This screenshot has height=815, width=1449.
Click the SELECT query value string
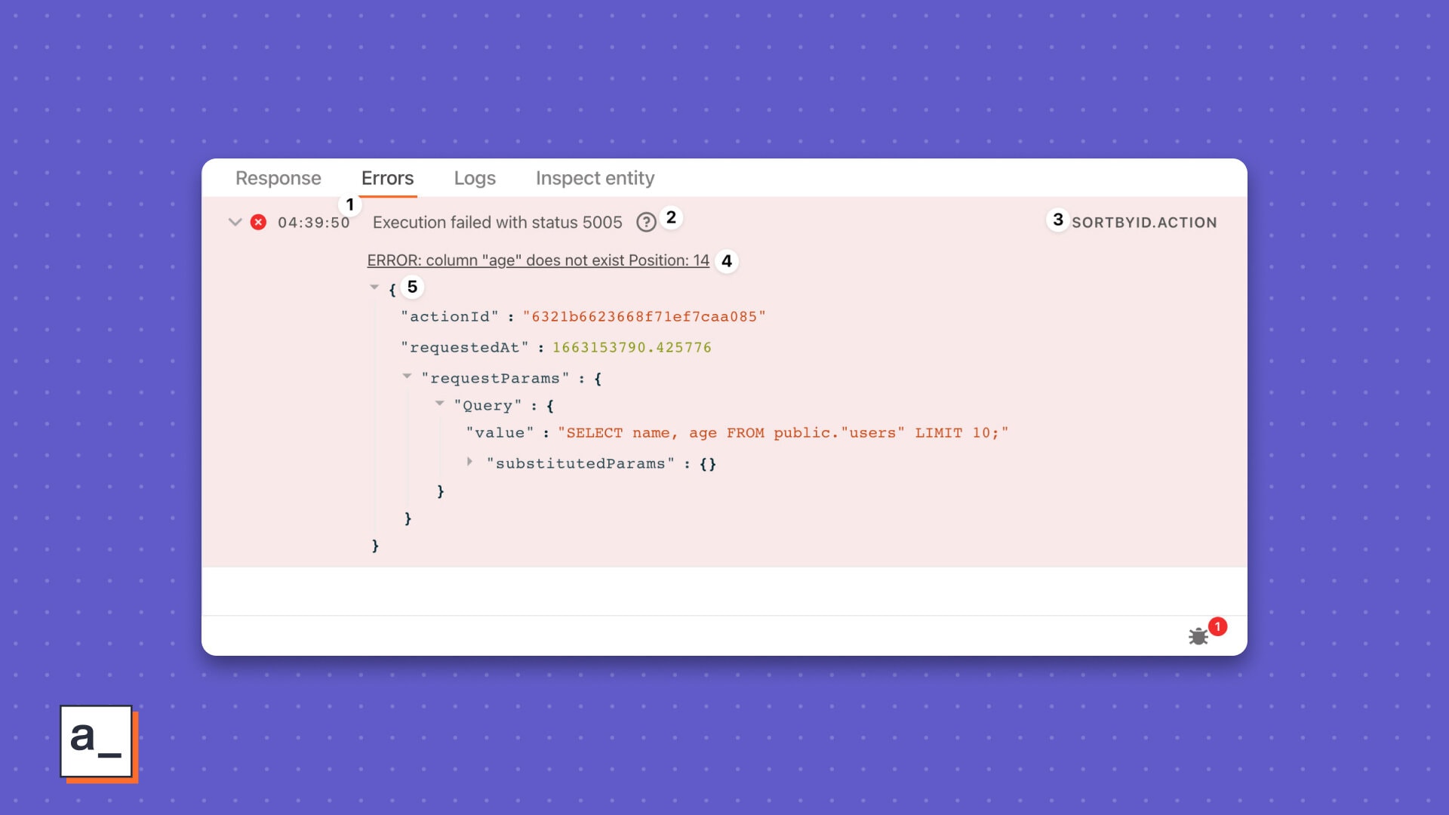[x=783, y=433]
